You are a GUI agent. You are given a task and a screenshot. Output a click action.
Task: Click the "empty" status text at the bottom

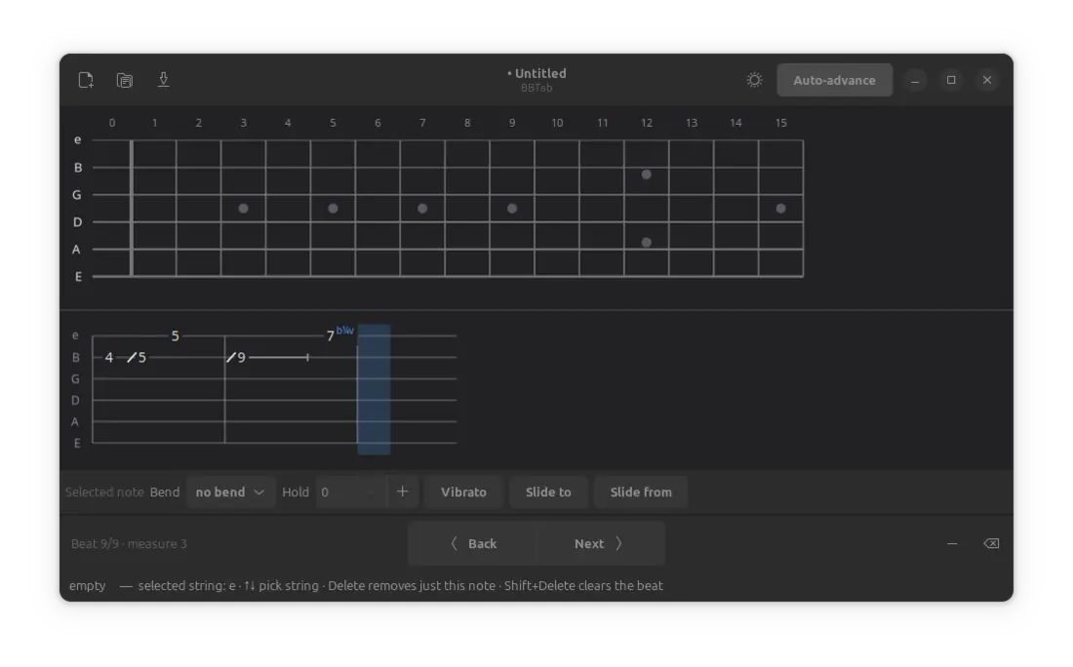tap(87, 586)
